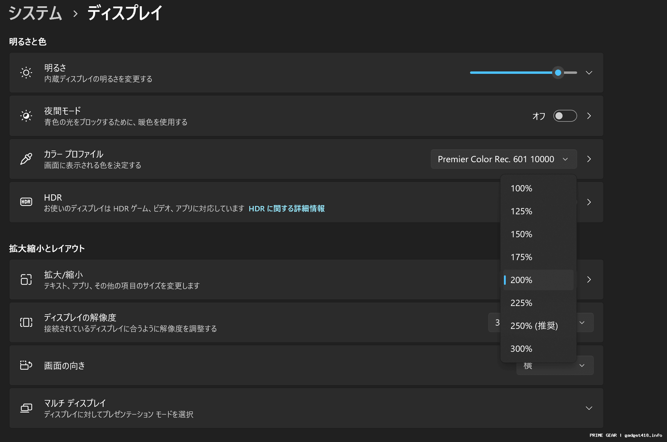Open the Premier Color profile dropdown
This screenshot has width=667, height=442.
pyautogui.click(x=503, y=159)
